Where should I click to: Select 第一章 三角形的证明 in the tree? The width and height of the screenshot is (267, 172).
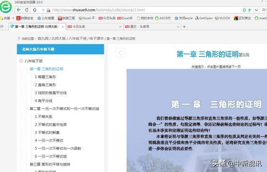point(46,69)
